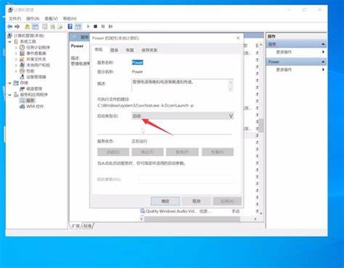Viewport: 344px width, 268px height.
Task: Open the 操作(A) menu
Action: 33,18
